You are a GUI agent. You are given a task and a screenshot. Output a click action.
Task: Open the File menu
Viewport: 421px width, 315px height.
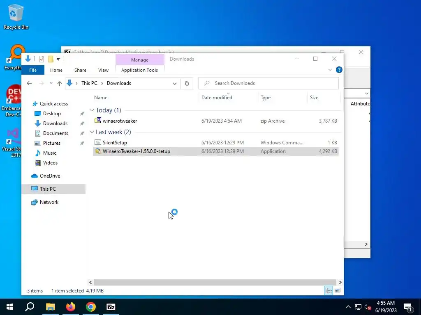point(33,70)
